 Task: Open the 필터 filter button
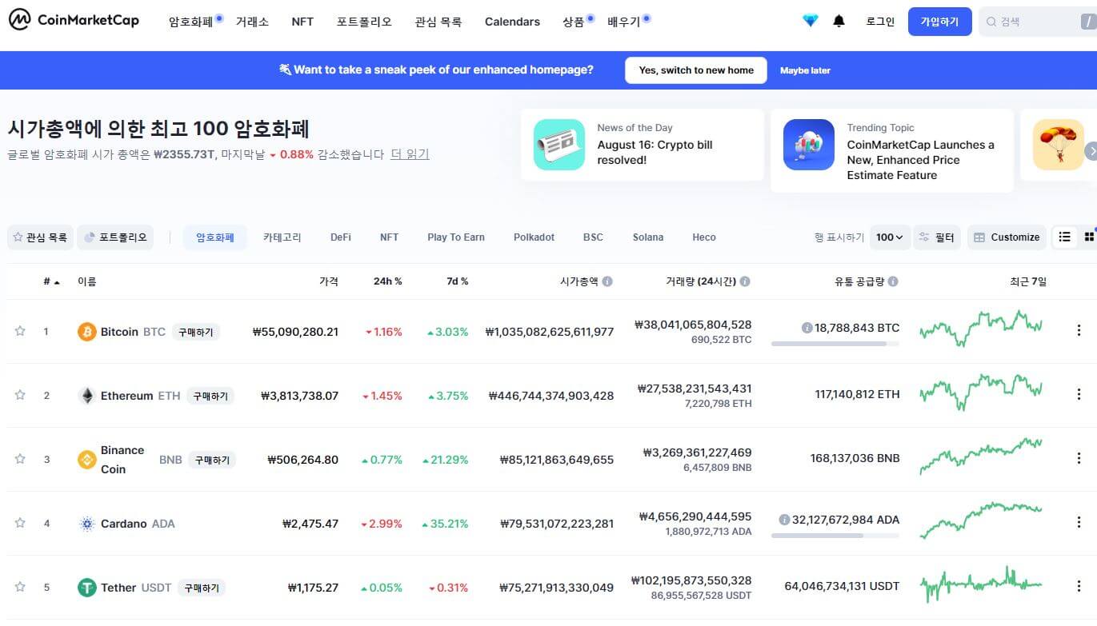point(937,237)
